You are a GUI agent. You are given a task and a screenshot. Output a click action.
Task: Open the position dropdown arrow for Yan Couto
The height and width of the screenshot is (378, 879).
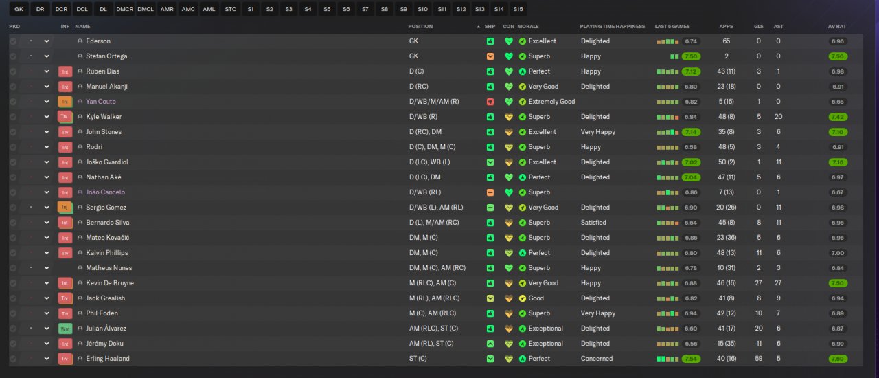[x=47, y=102]
